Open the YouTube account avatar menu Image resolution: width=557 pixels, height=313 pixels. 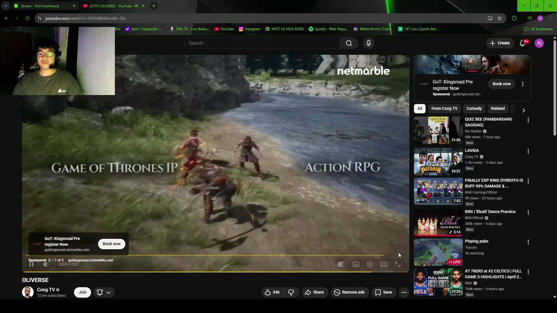coord(539,43)
